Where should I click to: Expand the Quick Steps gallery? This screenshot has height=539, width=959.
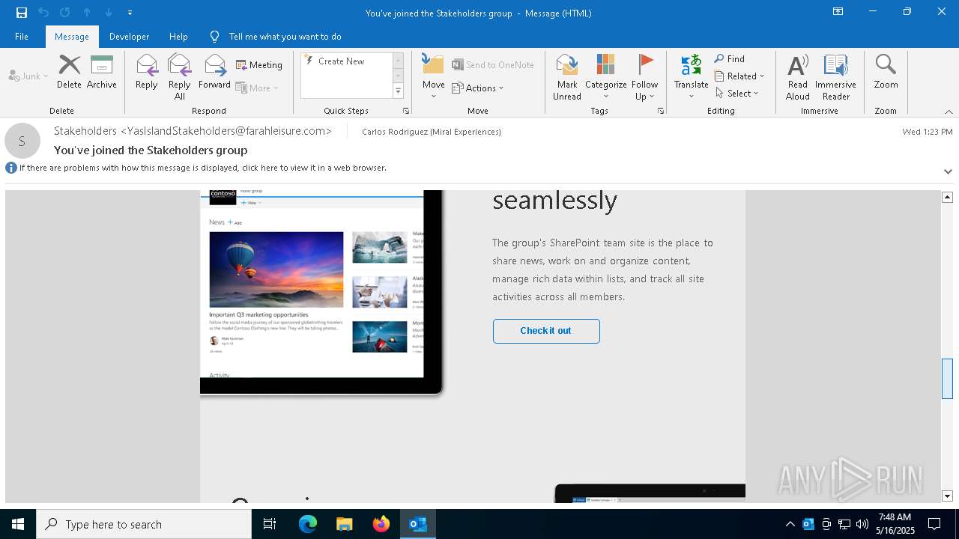[x=398, y=91]
